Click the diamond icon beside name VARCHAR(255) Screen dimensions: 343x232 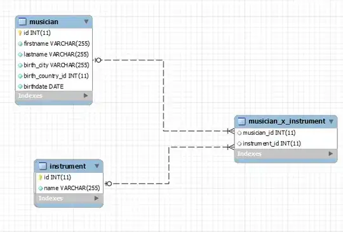41,188
